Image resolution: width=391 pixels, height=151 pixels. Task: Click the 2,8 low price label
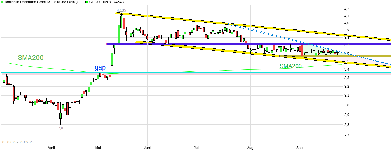60,128
